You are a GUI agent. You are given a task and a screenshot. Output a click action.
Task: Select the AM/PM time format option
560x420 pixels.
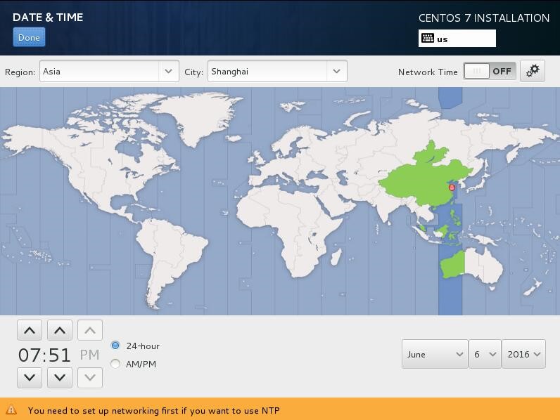coord(115,364)
